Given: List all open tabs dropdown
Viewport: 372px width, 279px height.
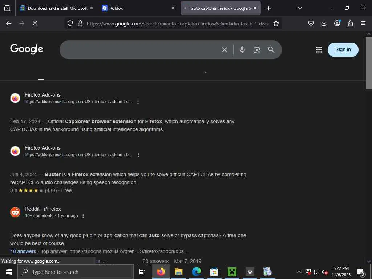Looking at the screenshot, I should click(x=300, y=8).
